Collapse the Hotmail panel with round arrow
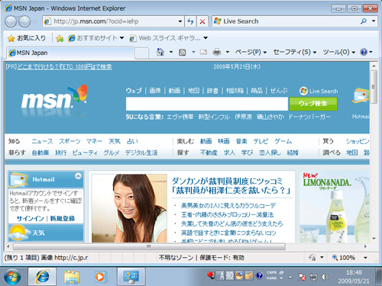The width and height of the screenshot is (382, 286). [x=78, y=175]
